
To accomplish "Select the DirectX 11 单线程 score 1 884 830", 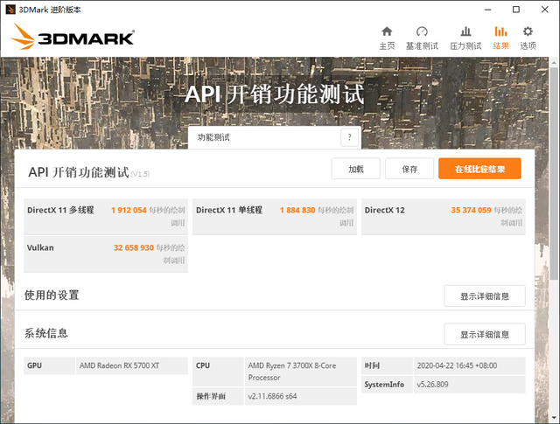I will tap(297, 210).
